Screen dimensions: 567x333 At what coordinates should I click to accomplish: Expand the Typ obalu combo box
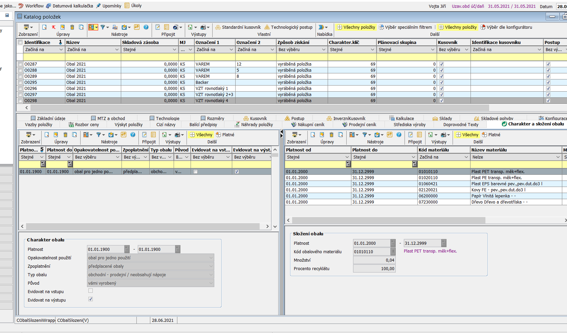(211, 275)
